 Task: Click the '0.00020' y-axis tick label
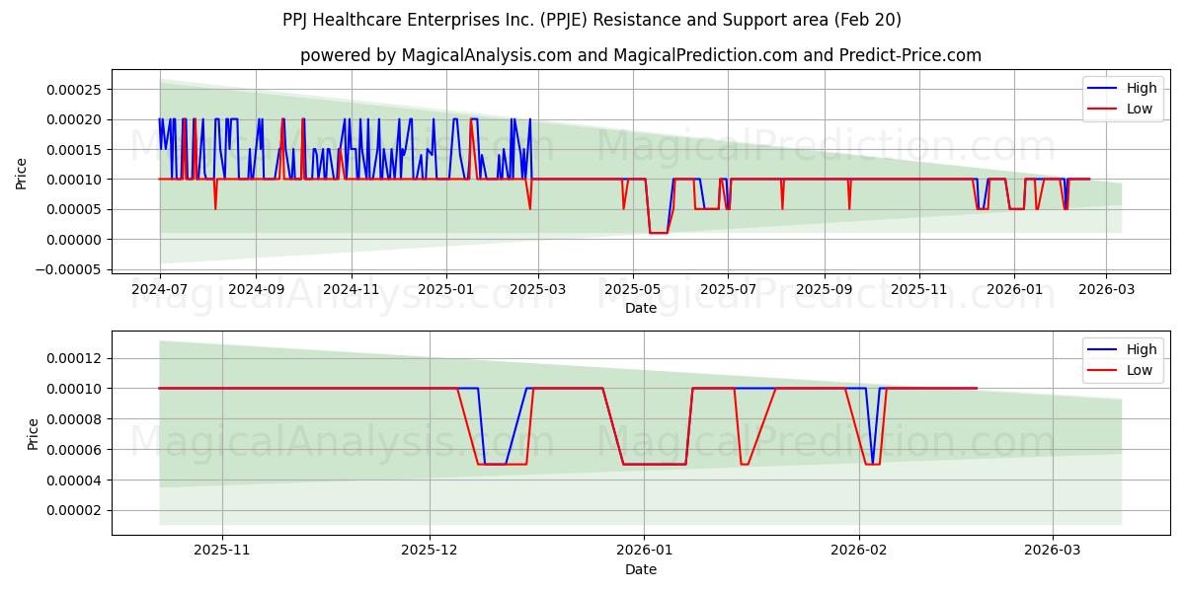[74, 119]
